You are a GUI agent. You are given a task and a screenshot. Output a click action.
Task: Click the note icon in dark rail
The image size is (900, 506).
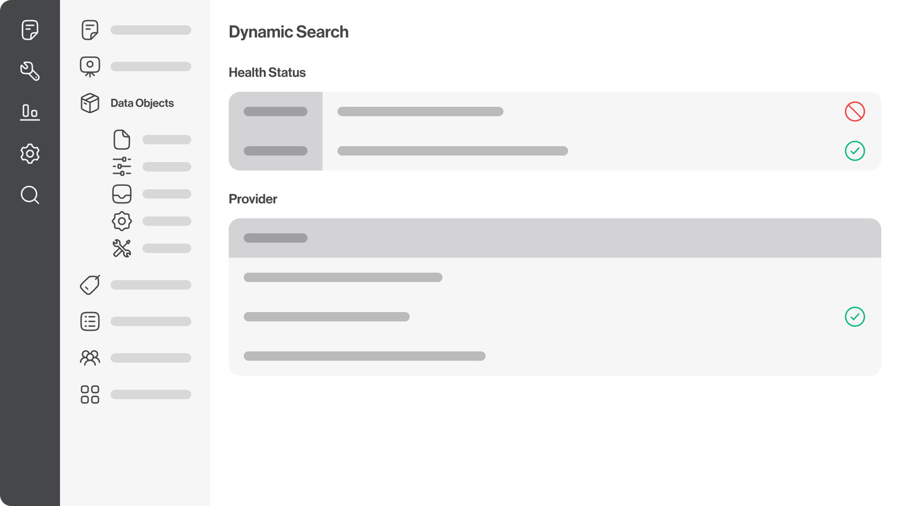pyautogui.click(x=30, y=30)
